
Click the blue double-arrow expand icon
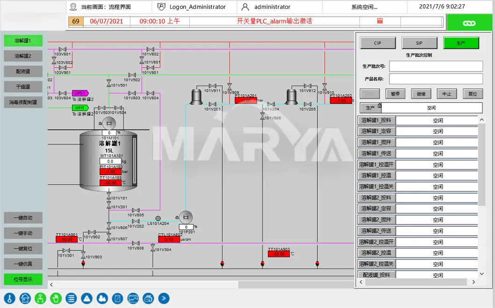click(x=164, y=298)
